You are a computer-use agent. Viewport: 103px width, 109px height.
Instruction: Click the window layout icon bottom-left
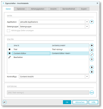click(4, 102)
